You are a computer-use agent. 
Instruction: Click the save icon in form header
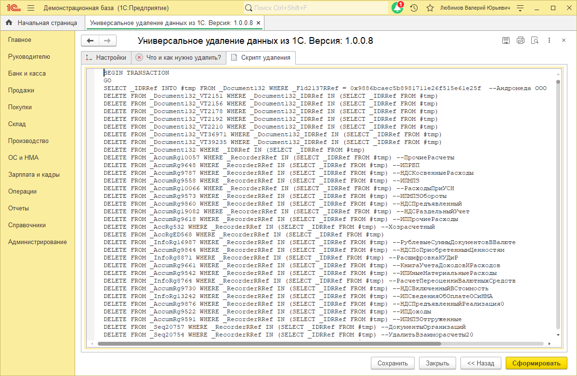pos(506,40)
